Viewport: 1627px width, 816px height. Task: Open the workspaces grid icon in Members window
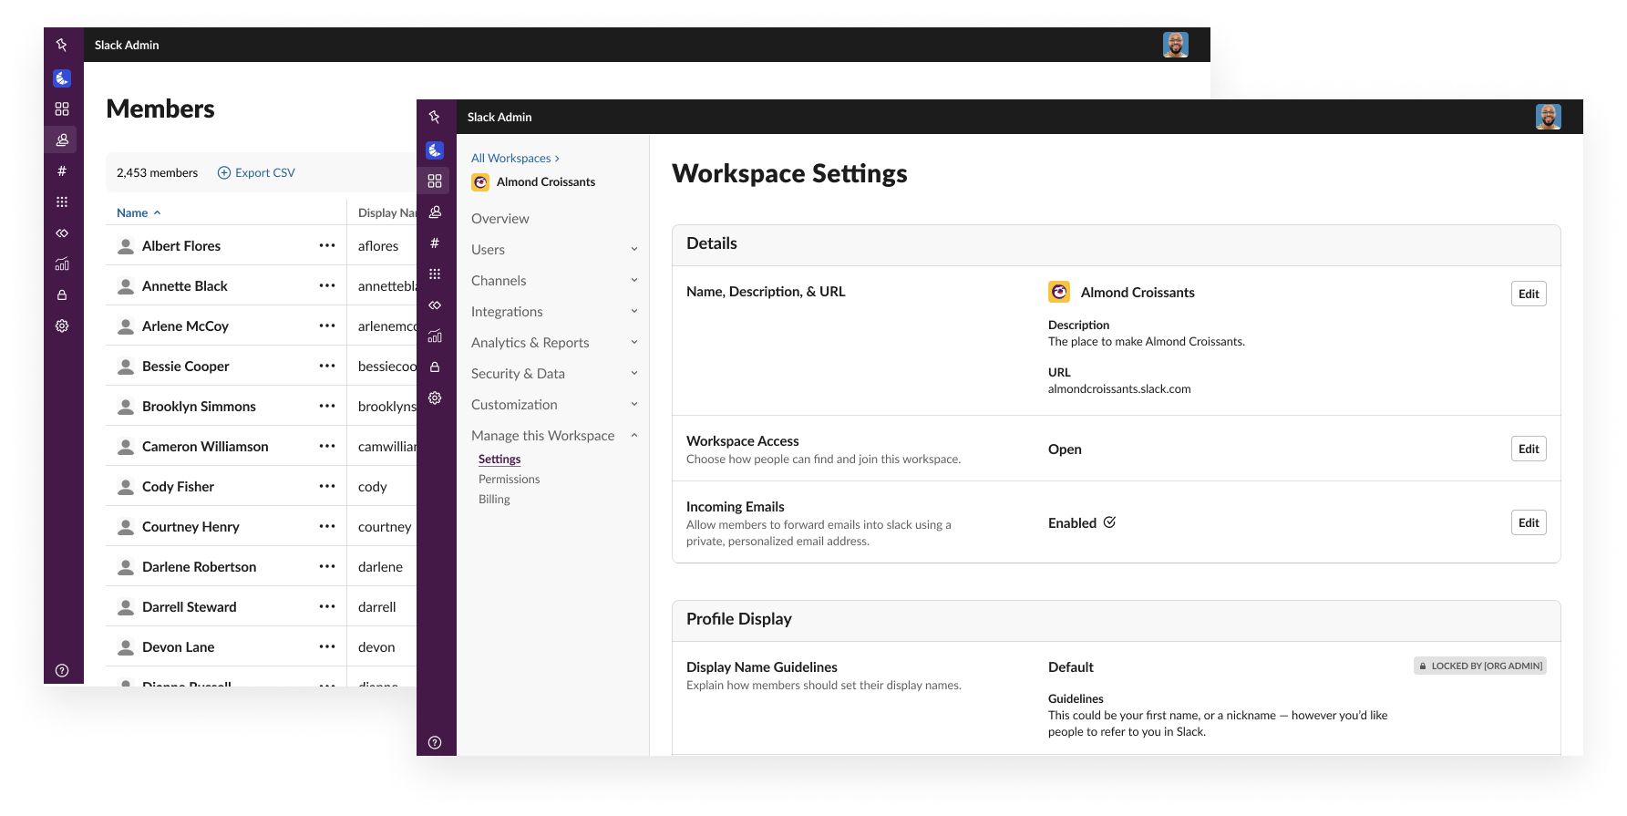pos(62,108)
